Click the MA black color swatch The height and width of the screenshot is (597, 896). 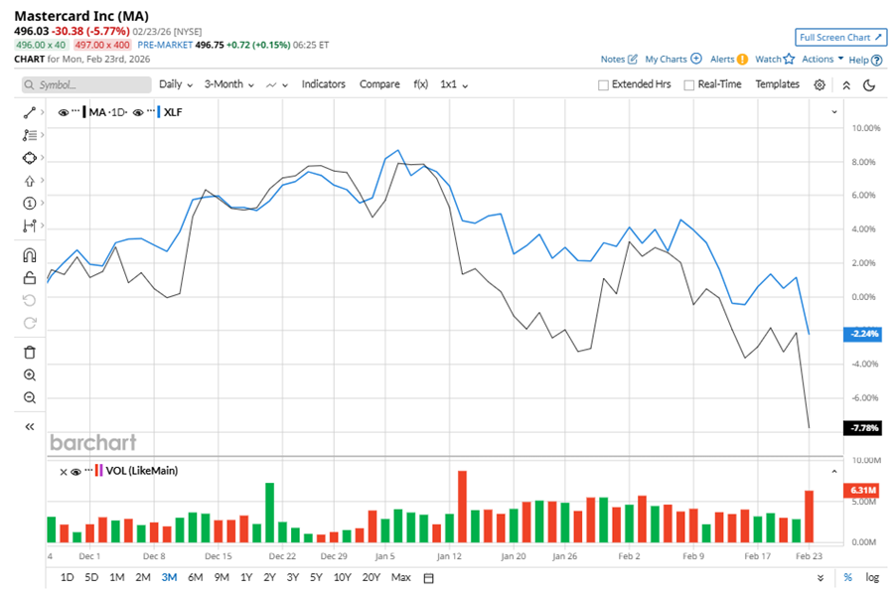(84, 112)
